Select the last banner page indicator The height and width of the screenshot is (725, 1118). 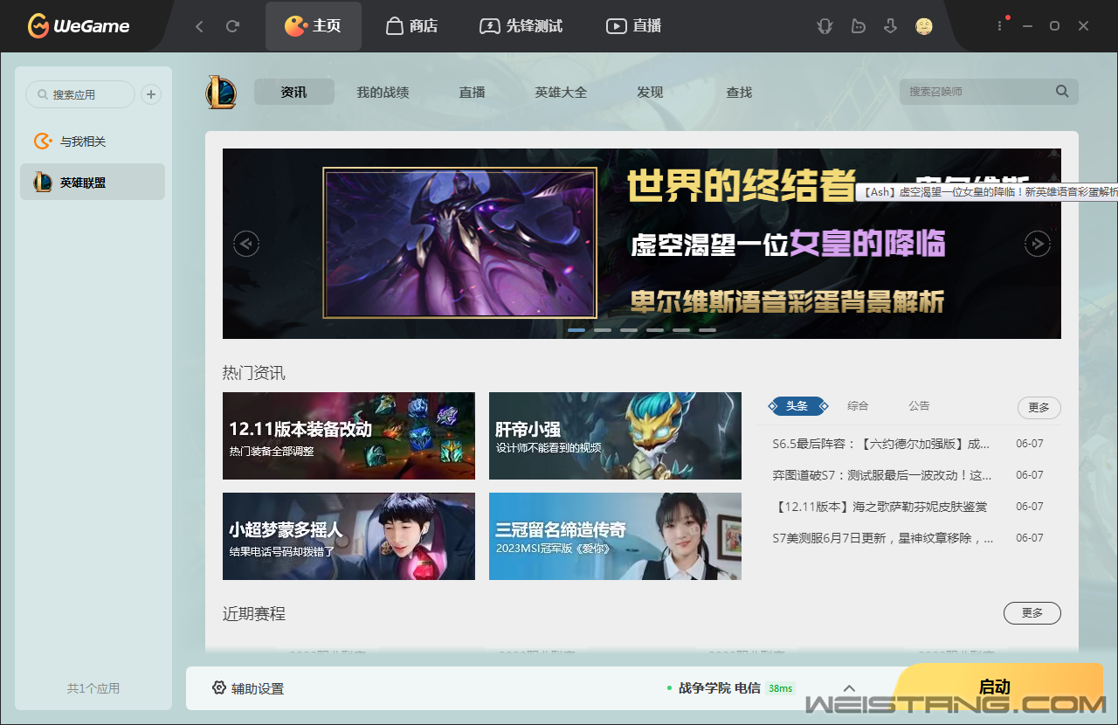707,330
